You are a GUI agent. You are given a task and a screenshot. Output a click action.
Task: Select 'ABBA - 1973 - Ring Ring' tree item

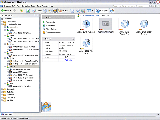pyautogui.click(x=21, y=33)
